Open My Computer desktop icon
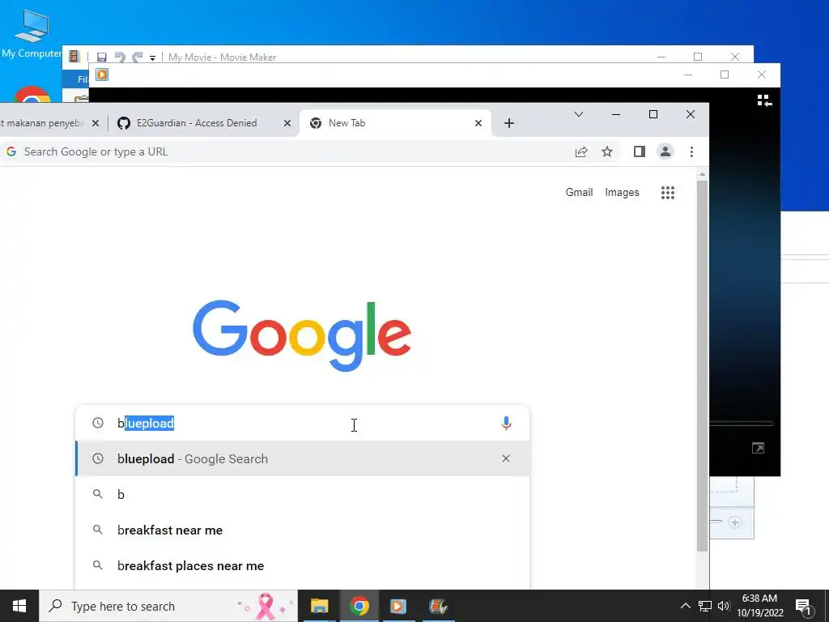 (x=32, y=33)
